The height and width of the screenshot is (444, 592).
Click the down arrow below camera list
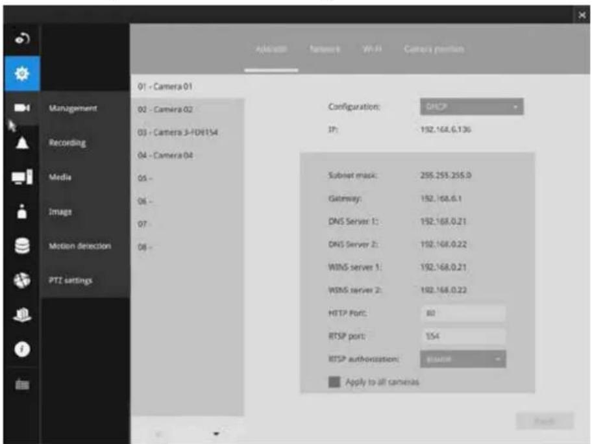pyautogui.click(x=216, y=434)
